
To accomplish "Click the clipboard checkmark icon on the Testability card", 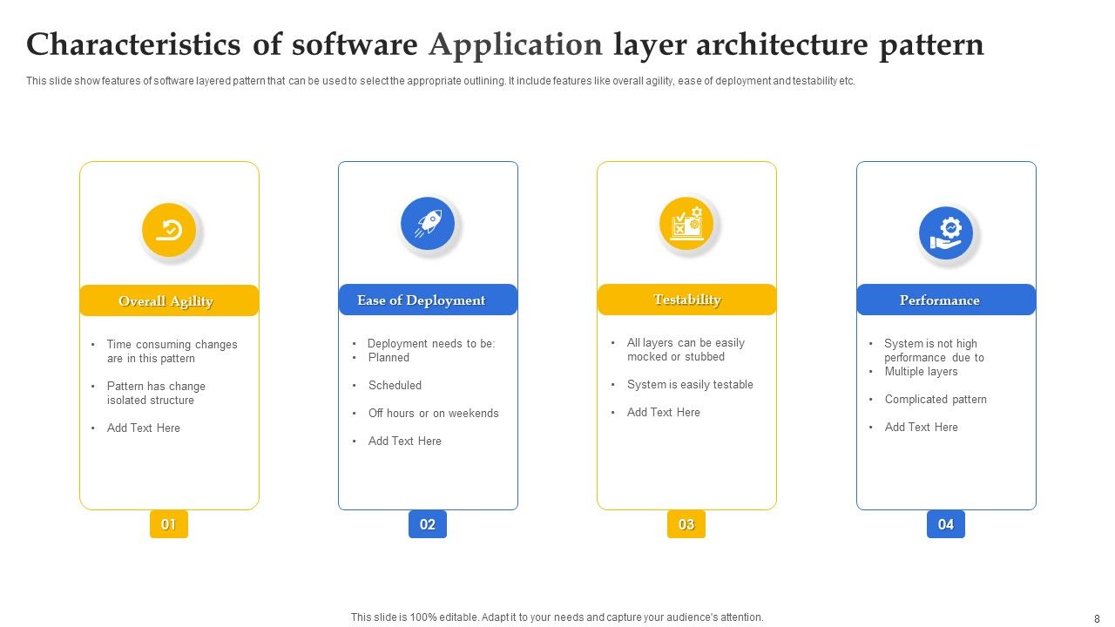I will [x=686, y=223].
